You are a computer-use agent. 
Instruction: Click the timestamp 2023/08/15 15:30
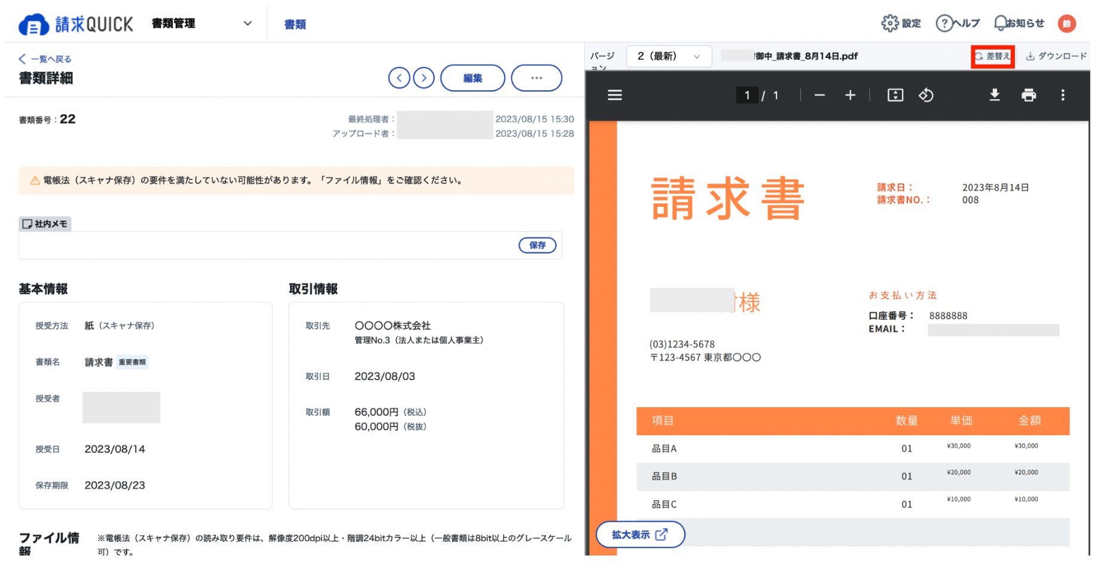[x=535, y=119]
